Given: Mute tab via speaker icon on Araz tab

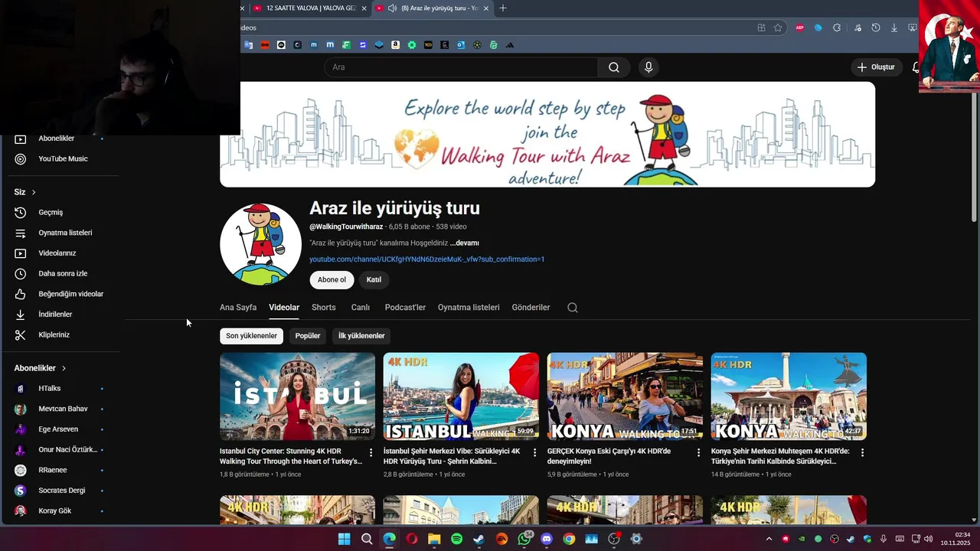Looking at the screenshot, I should point(392,8).
